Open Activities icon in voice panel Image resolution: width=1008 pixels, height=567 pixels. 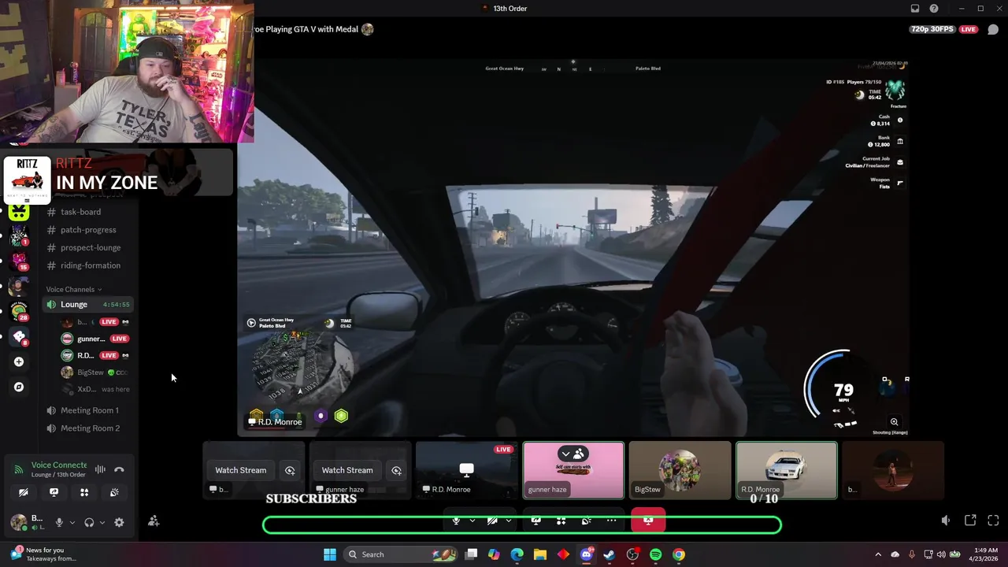[x=84, y=492]
